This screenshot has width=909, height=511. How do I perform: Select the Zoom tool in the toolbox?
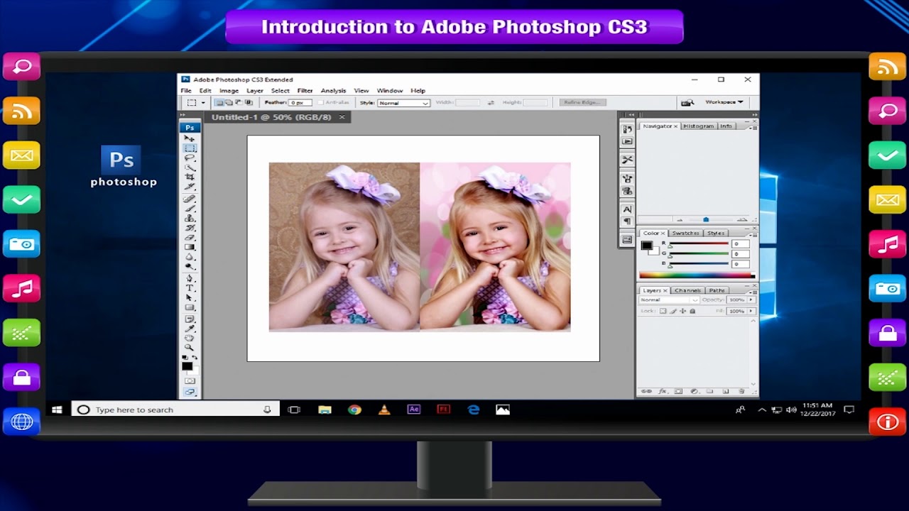pos(190,347)
